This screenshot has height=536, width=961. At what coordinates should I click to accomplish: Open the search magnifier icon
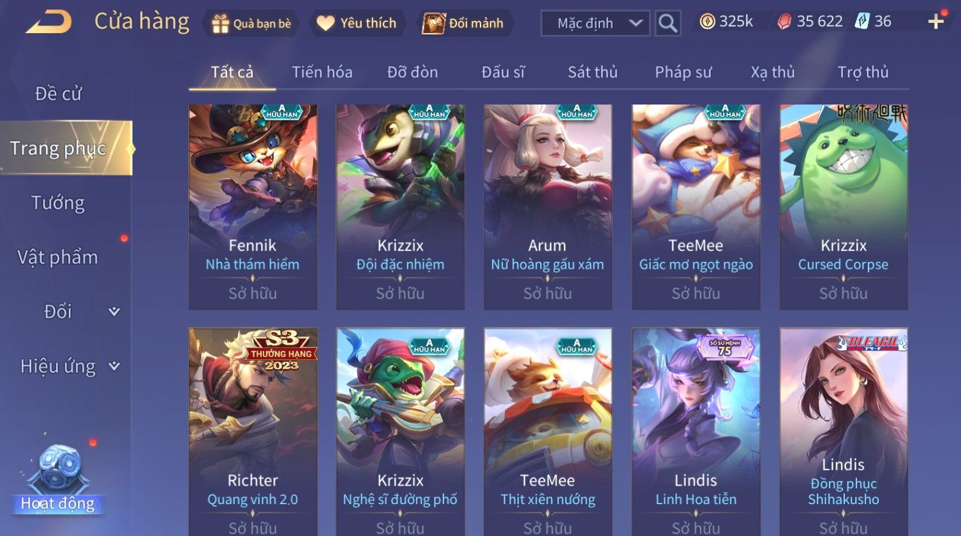(667, 24)
